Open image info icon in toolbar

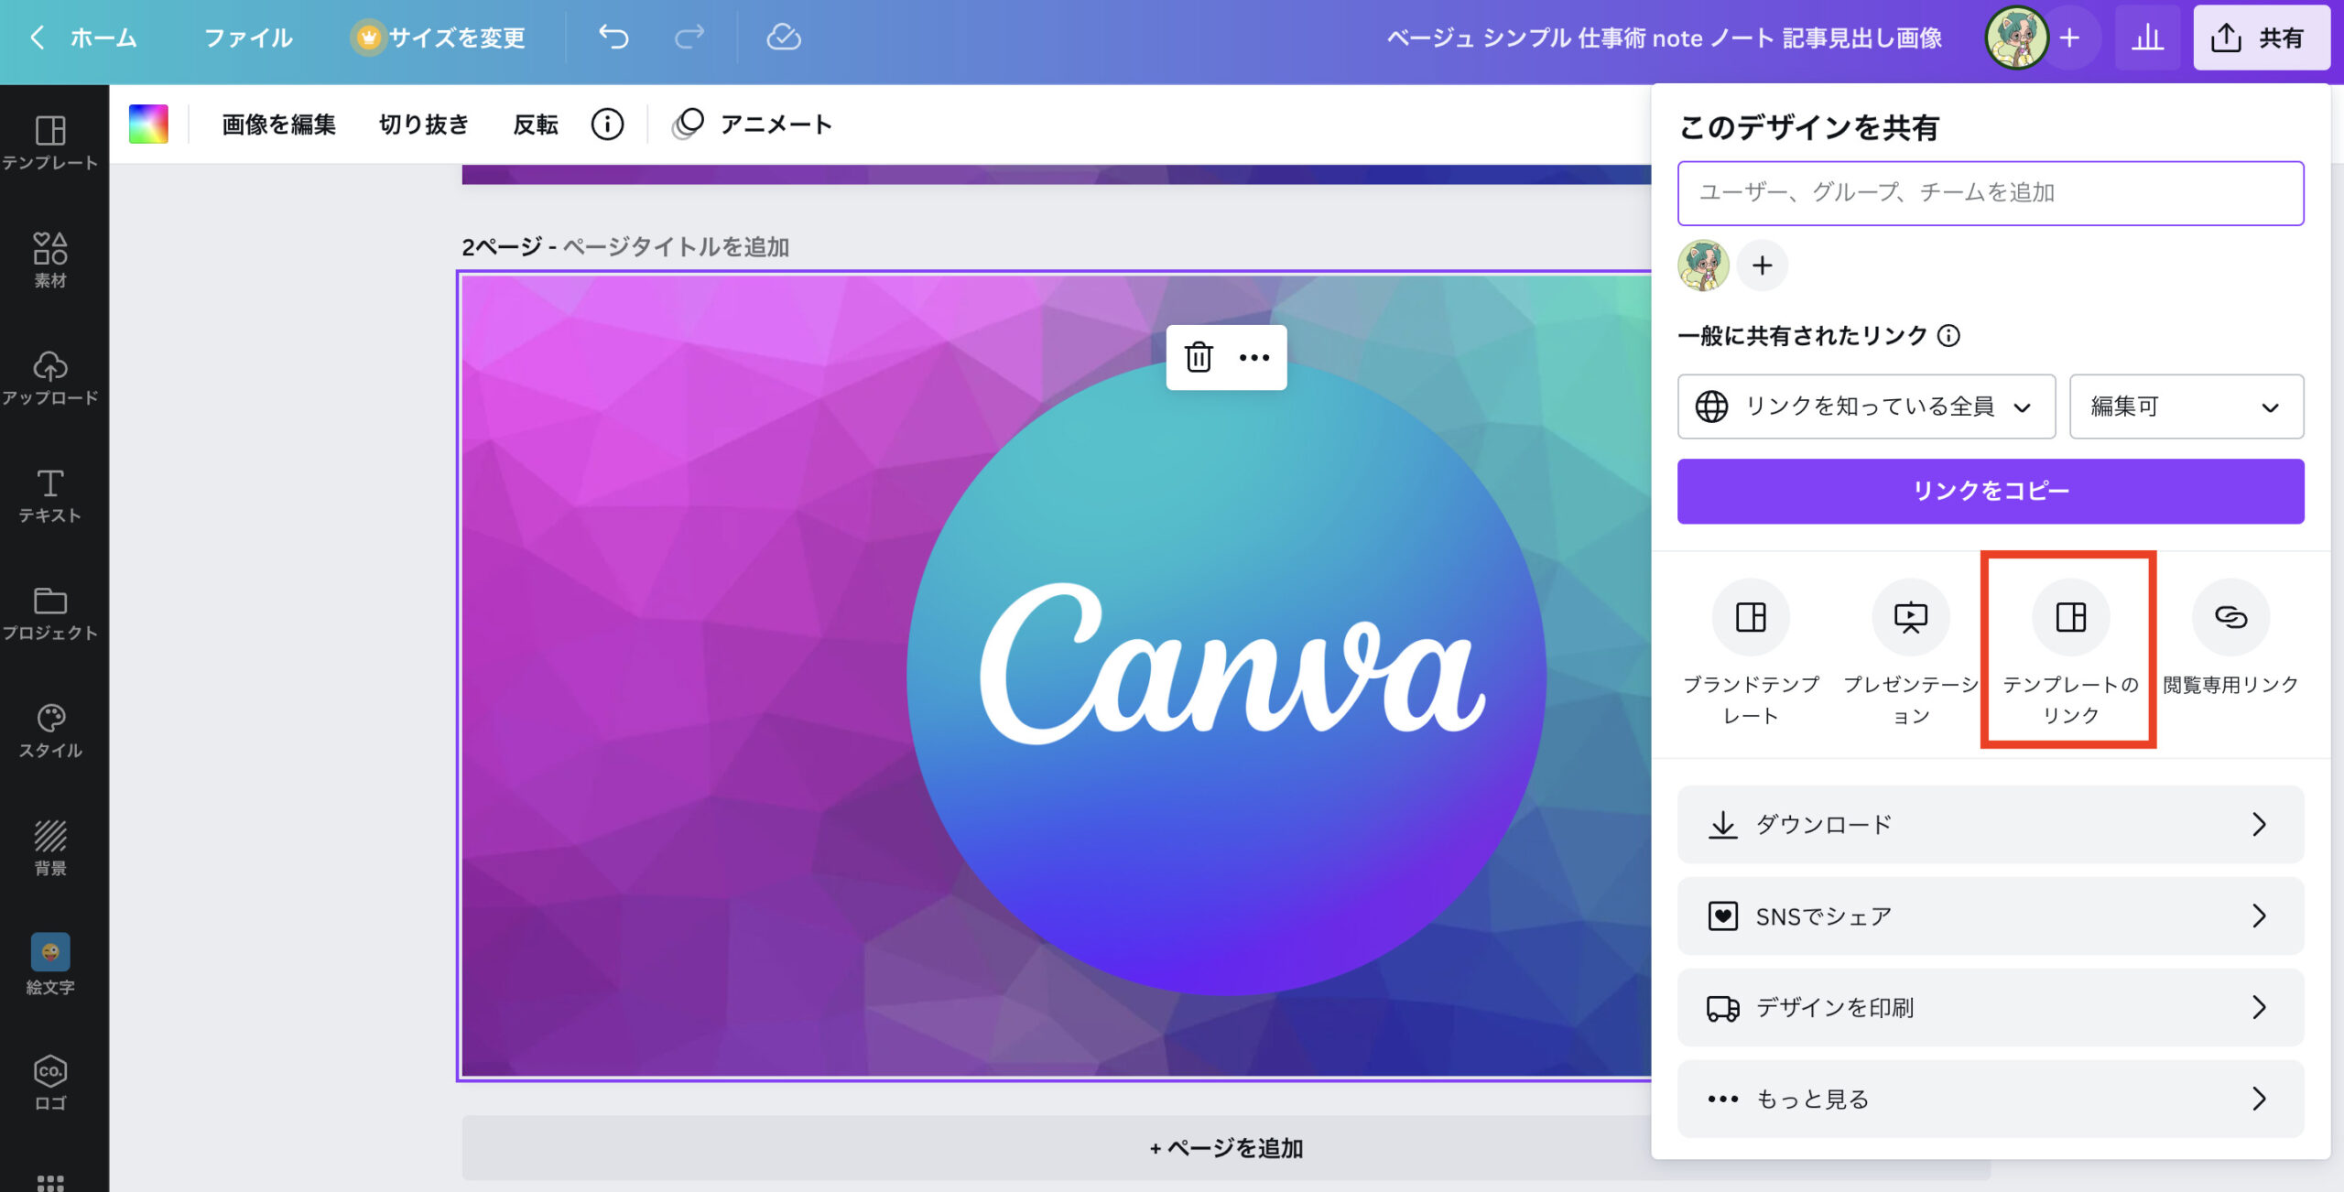tap(607, 124)
